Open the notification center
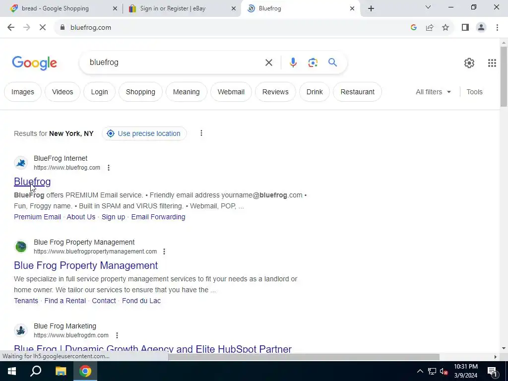 (492, 371)
